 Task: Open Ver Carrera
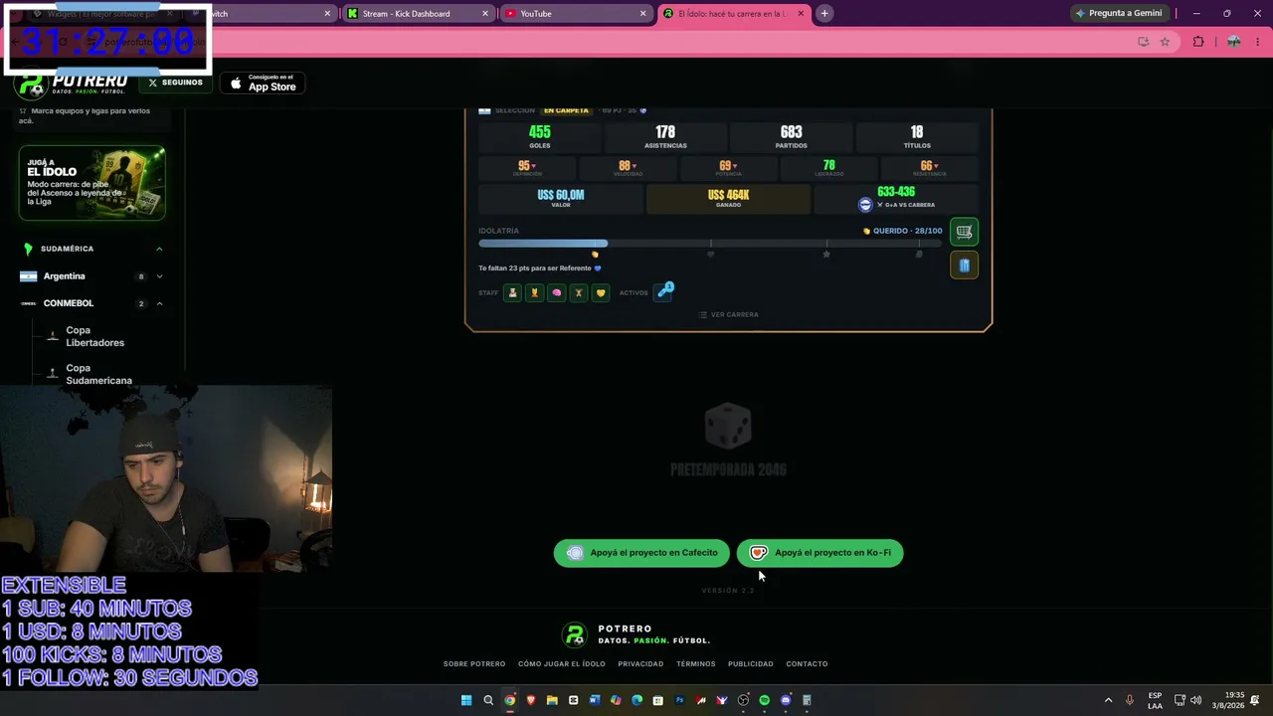pos(728,314)
